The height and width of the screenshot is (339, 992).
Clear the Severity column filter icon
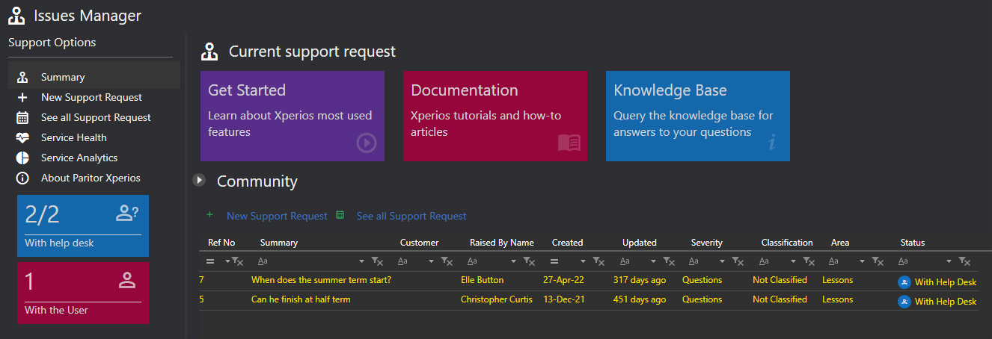coord(737,261)
